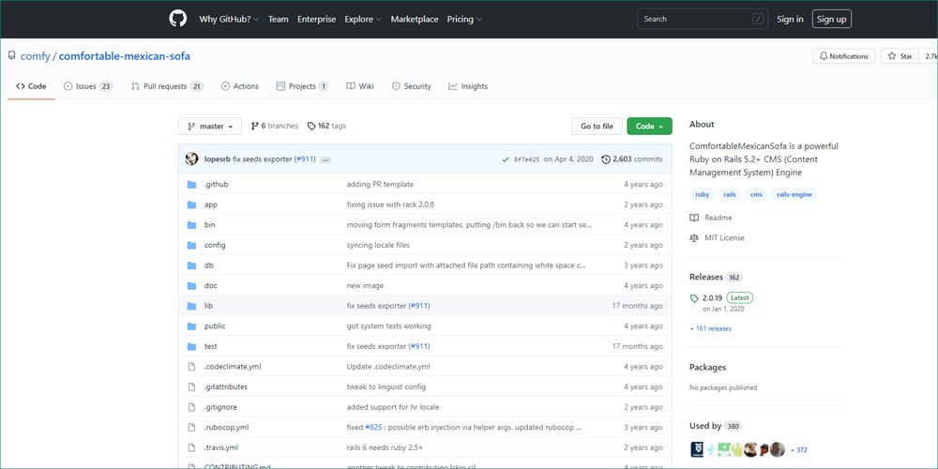Expand the Explore menu
This screenshot has height=469, width=938.
click(x=363, y=19)
